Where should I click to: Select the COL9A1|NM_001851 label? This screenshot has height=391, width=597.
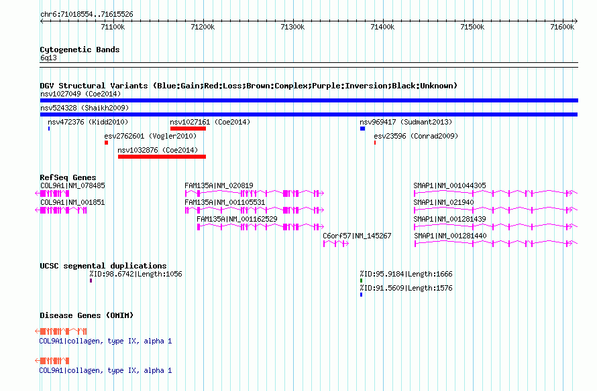click(x=72, y=202)
